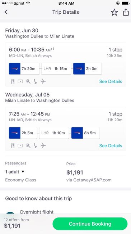Tap no-power-outlet icon on outbound flight

[28, 81]
